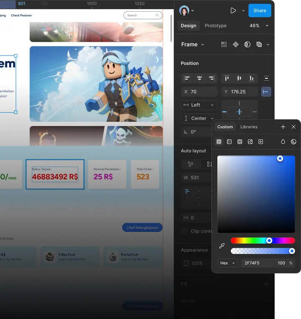Toggle the left constraint bar in the widget
This screenshot has height=319, width=301.
click(224, 112)
